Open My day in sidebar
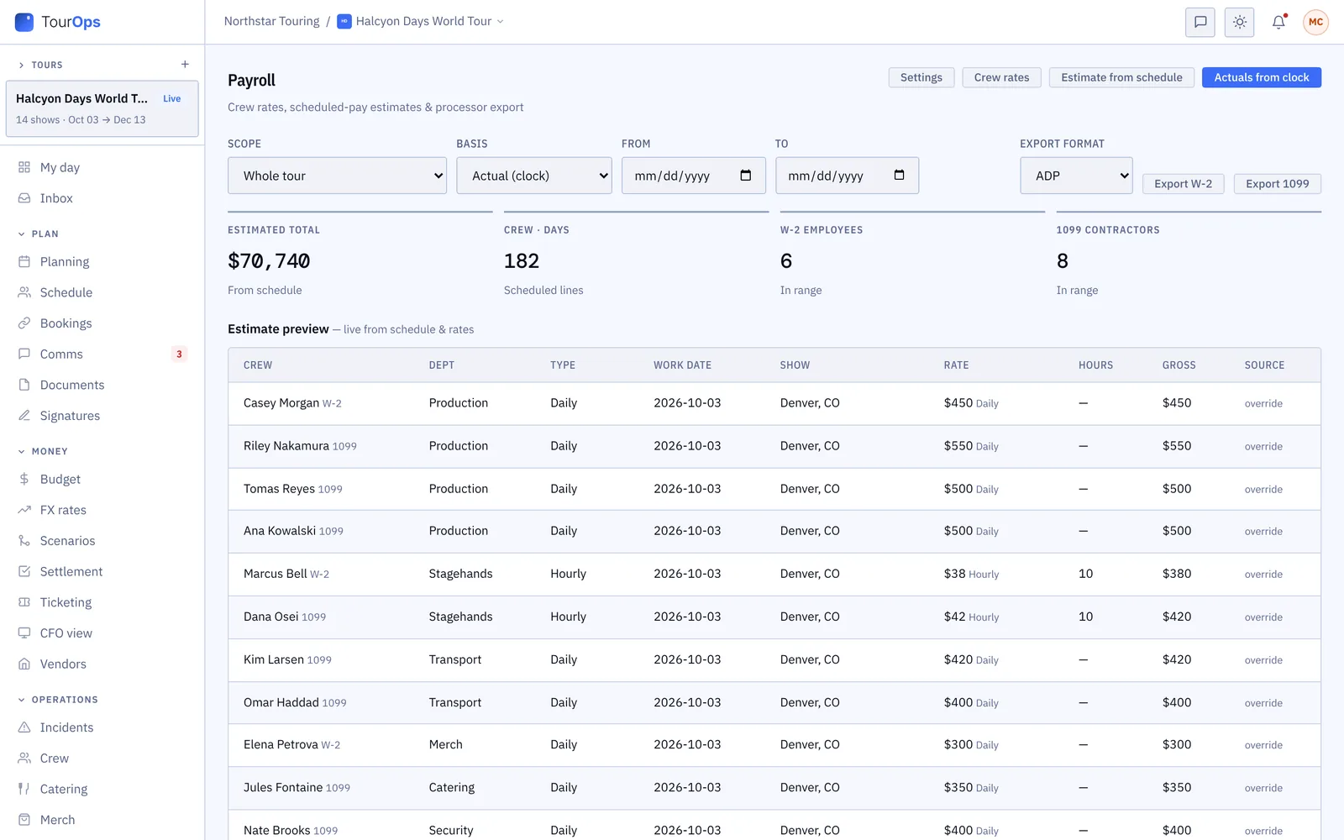 102,167
